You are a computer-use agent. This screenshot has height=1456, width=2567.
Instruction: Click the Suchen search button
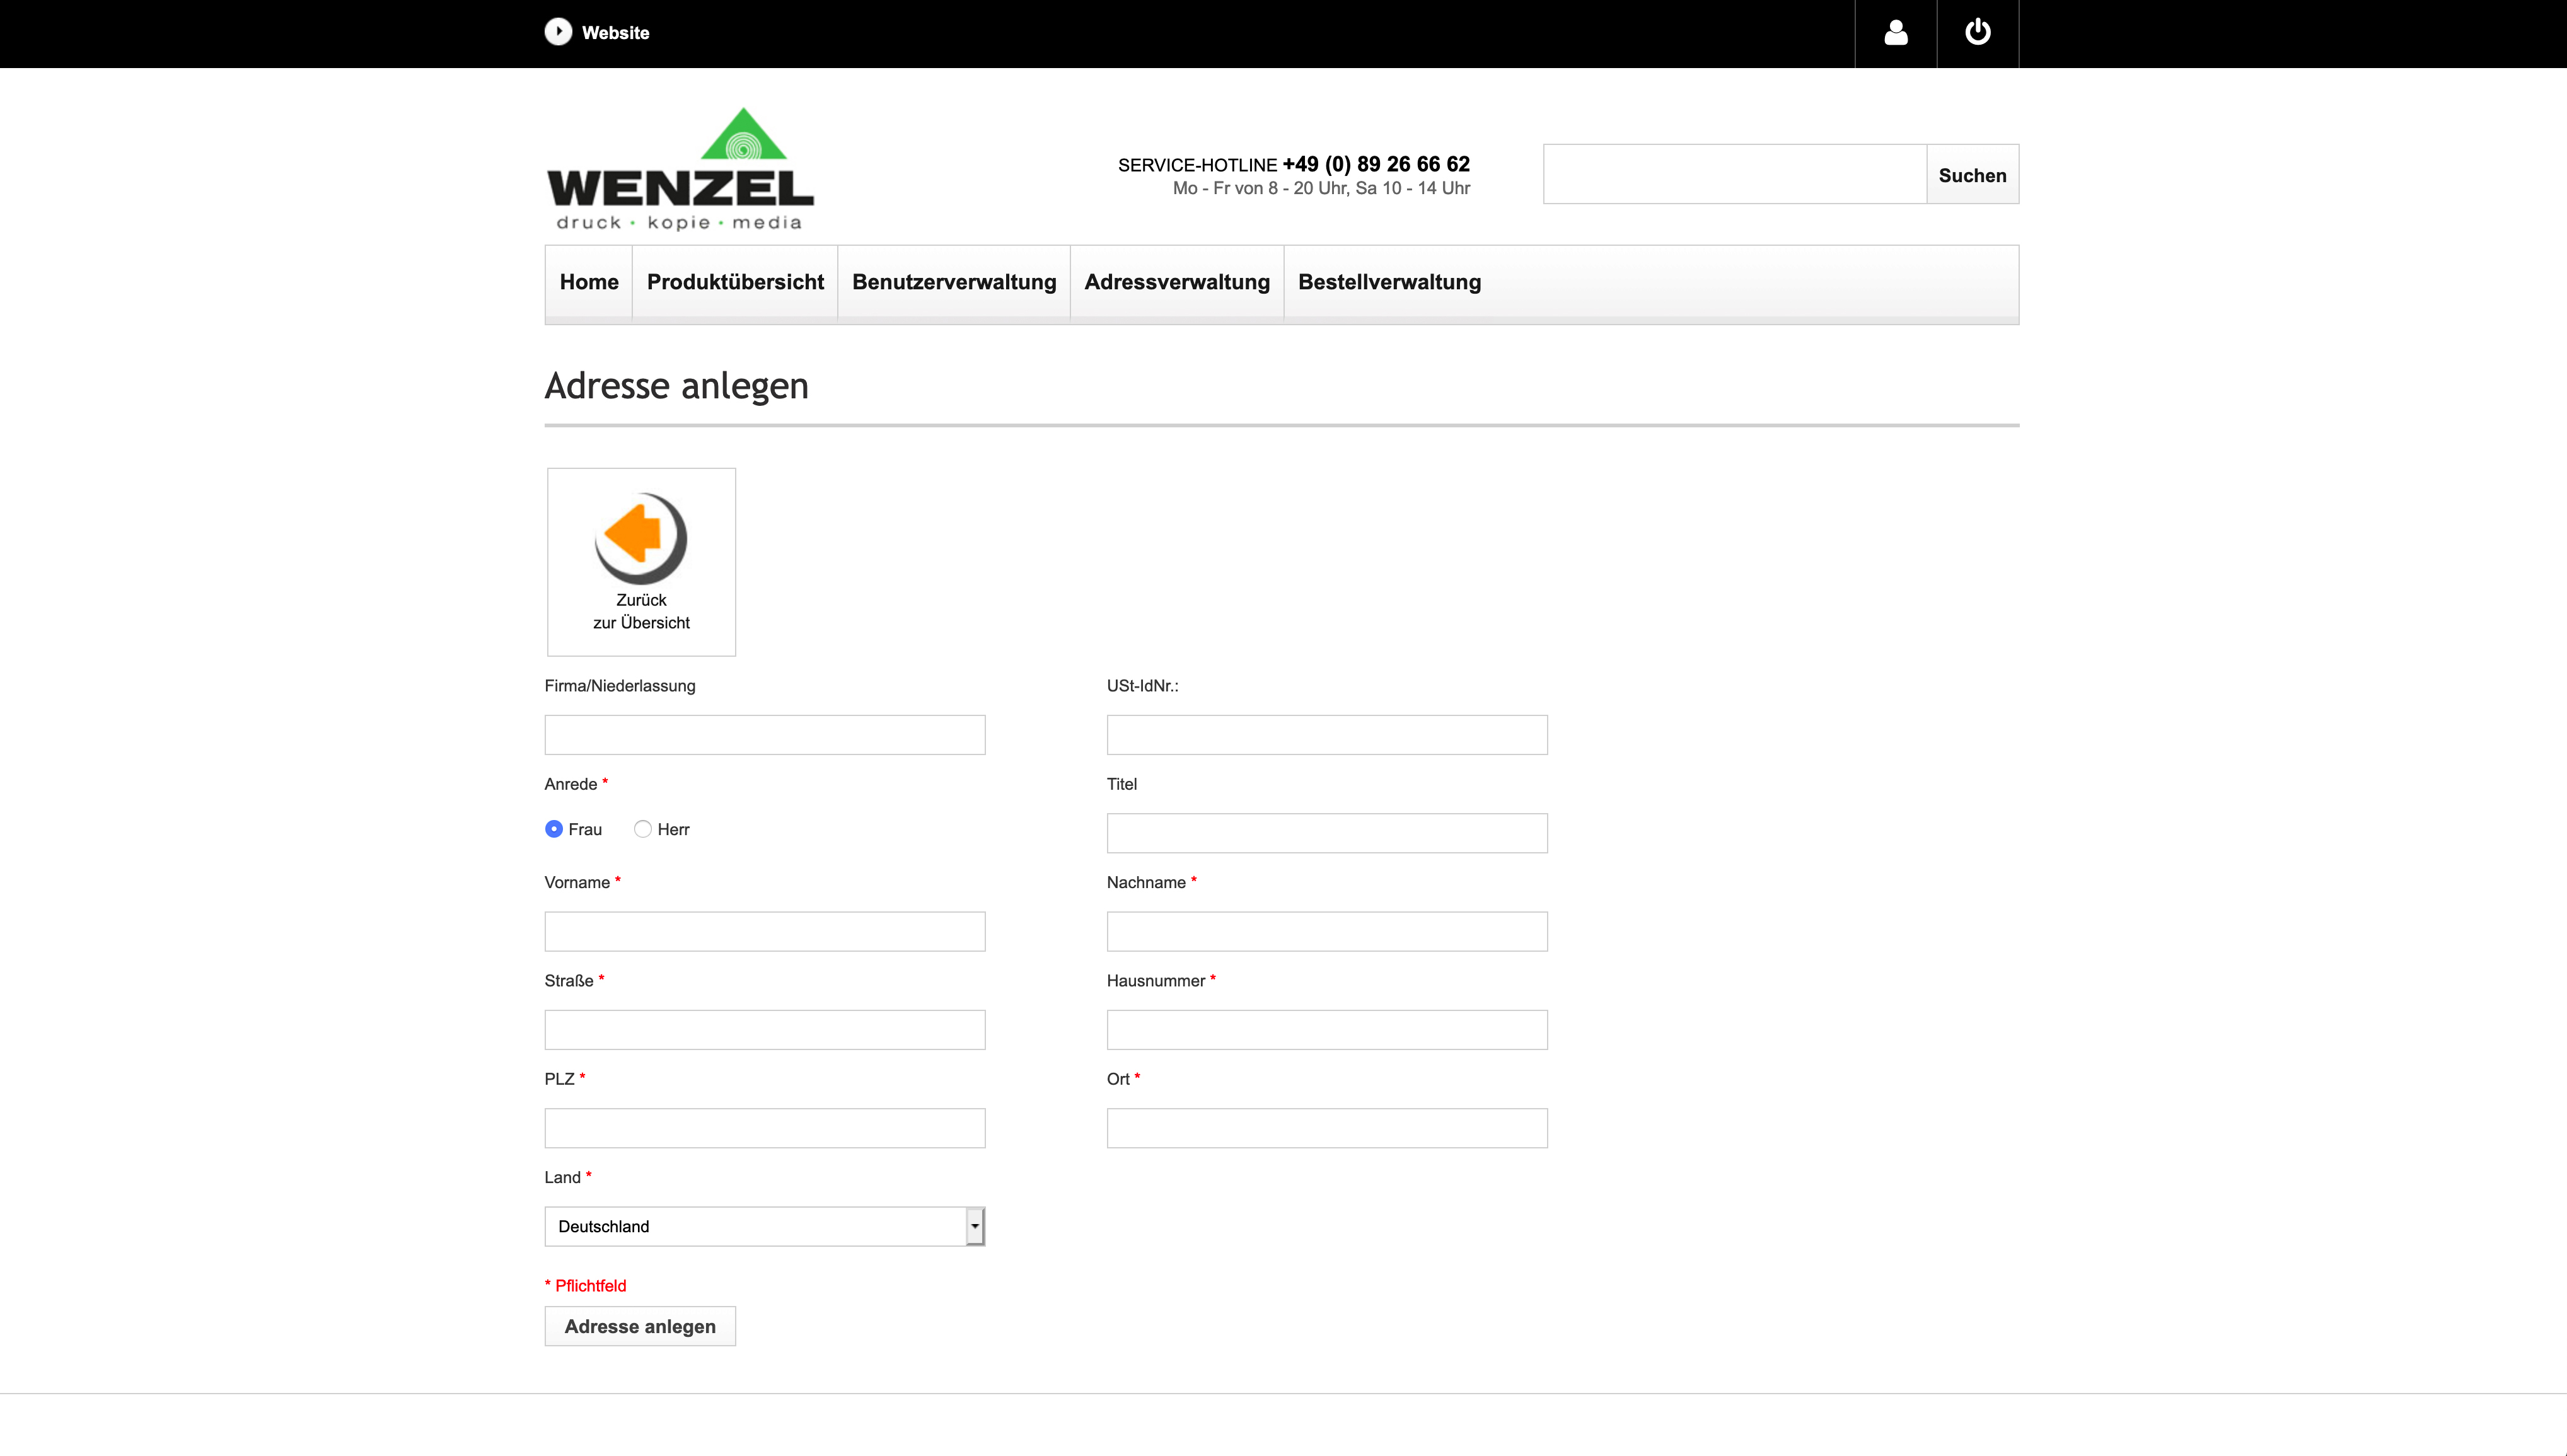(x=1972, y=174)
